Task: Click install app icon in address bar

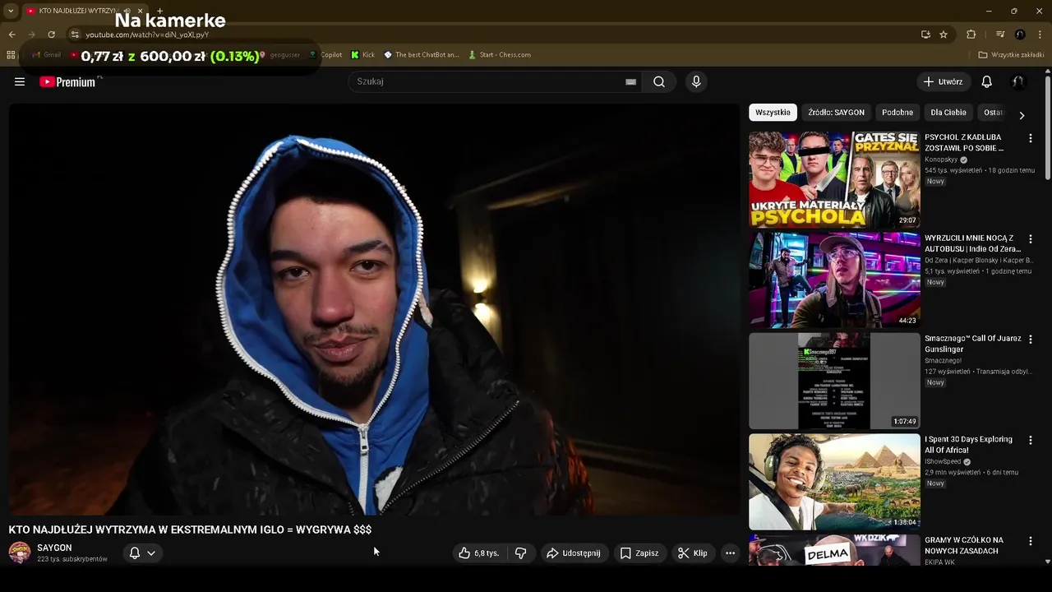Action: [x=925, y=35]
